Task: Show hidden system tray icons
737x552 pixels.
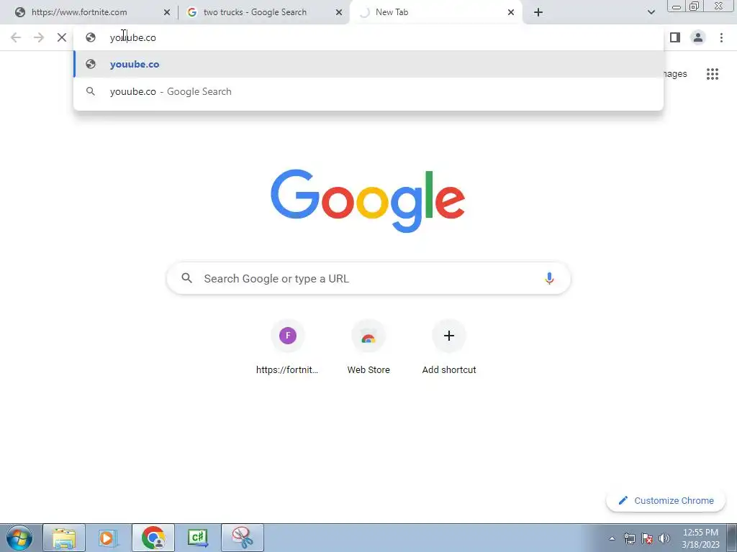Action: pos(612,538)
